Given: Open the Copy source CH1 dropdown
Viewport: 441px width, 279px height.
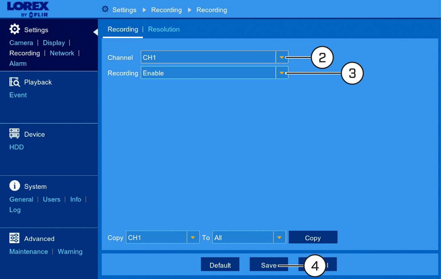Looking at the screenshot, I should pyautogui.click(x=162, y=237).
